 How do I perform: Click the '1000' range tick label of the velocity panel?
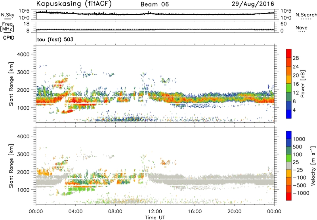click(x=23, y=190)
